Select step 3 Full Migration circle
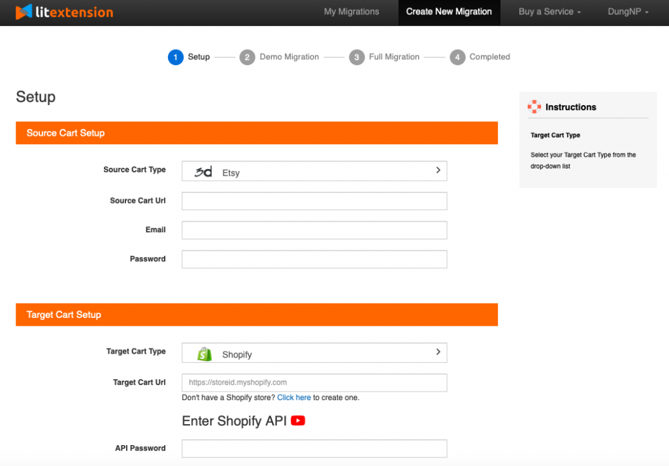The height and width of the screenshot is (466, 669). [x=357, y=57]
